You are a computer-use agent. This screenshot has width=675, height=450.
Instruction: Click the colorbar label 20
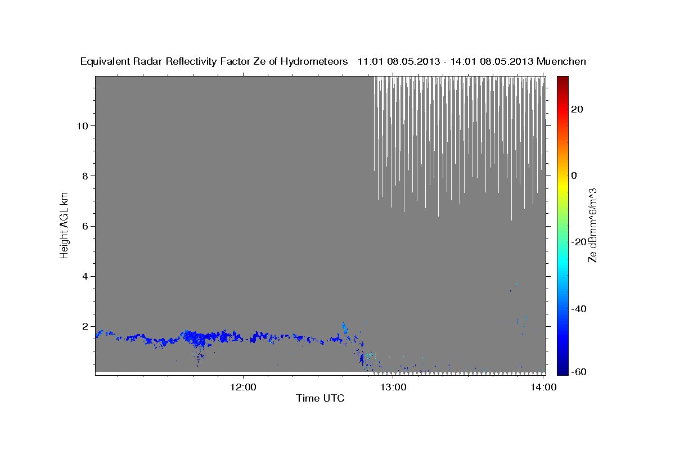click(x=577, y=109)
